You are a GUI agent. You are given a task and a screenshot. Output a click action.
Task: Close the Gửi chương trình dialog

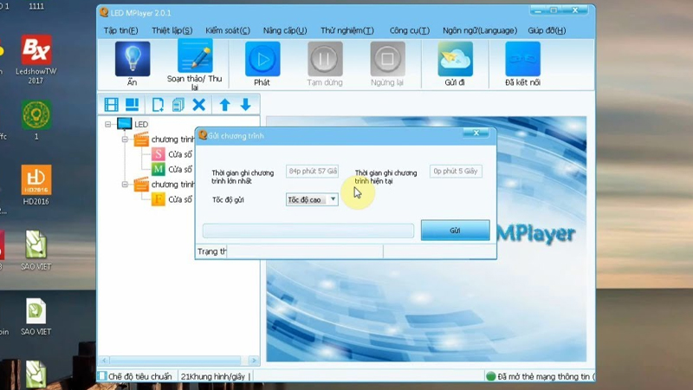coord(476,133)
